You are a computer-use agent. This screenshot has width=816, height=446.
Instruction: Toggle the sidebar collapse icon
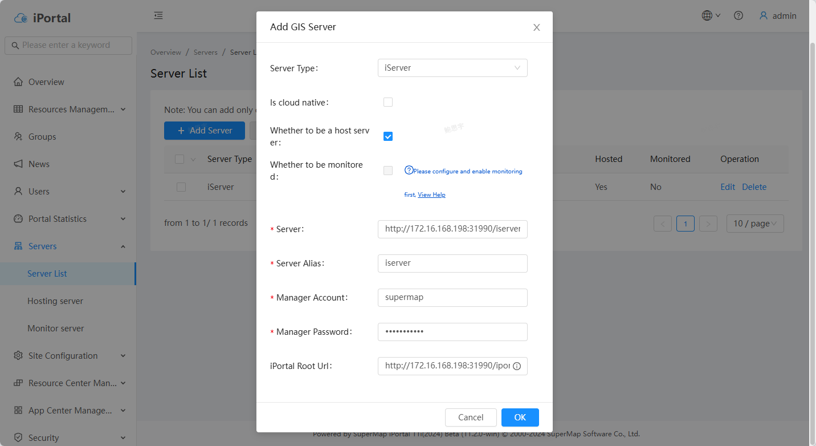click(x=158, y=15)
